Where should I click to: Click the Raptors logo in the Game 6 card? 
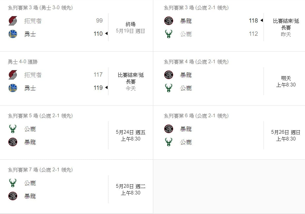tap(169, 129)
